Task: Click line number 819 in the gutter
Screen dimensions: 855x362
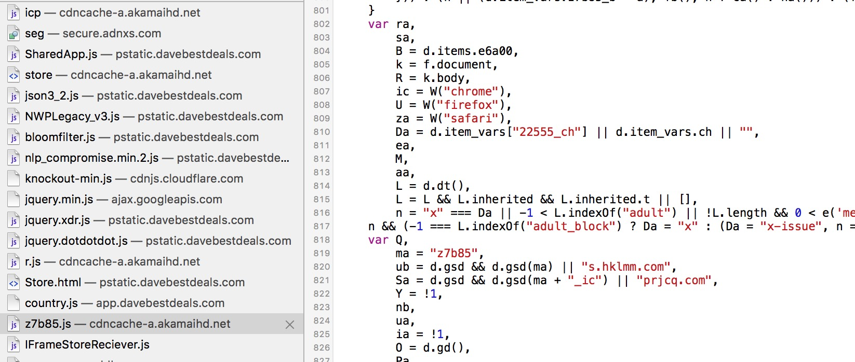Action: 322,254
